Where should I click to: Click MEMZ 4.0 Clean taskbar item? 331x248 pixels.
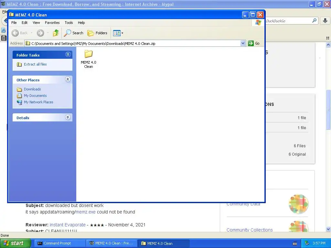tap(164, 243)
